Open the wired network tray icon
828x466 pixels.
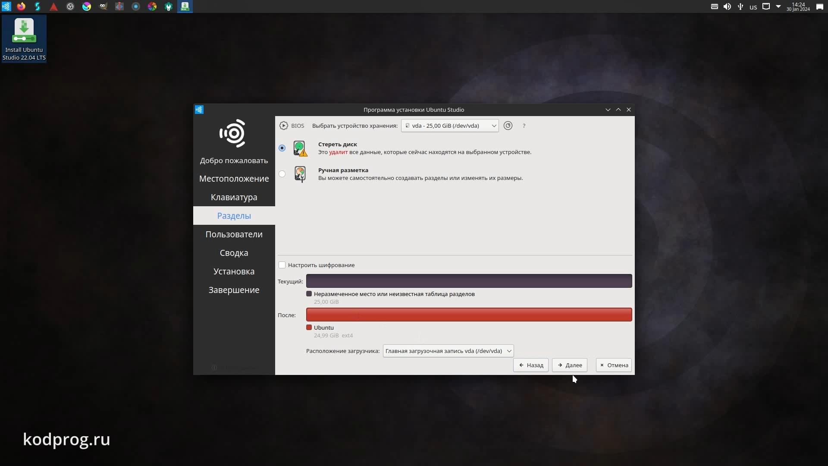pos(766,6)
